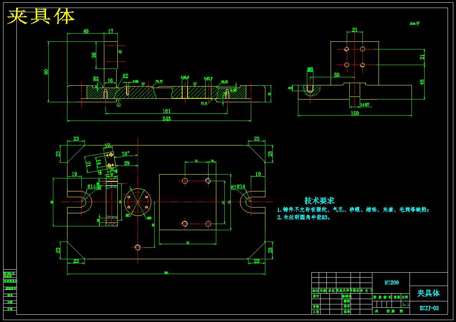Select the 标准化 cell label

[347, 296]
